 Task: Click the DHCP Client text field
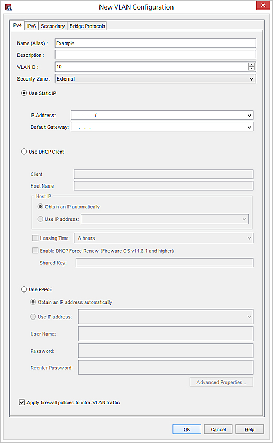[163, 174]
